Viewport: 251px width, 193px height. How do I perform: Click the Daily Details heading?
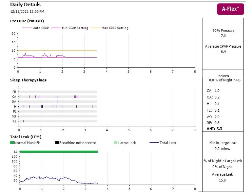pos(26,5)
